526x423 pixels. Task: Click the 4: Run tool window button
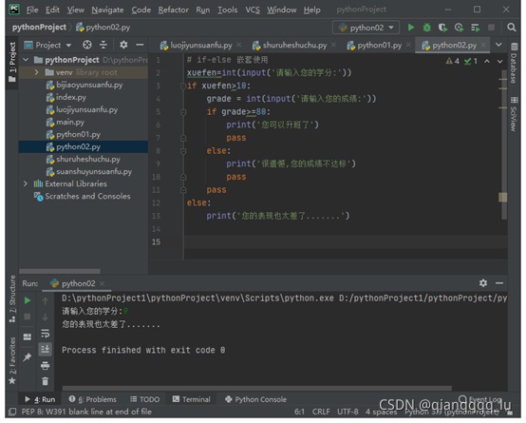(40, 399)
